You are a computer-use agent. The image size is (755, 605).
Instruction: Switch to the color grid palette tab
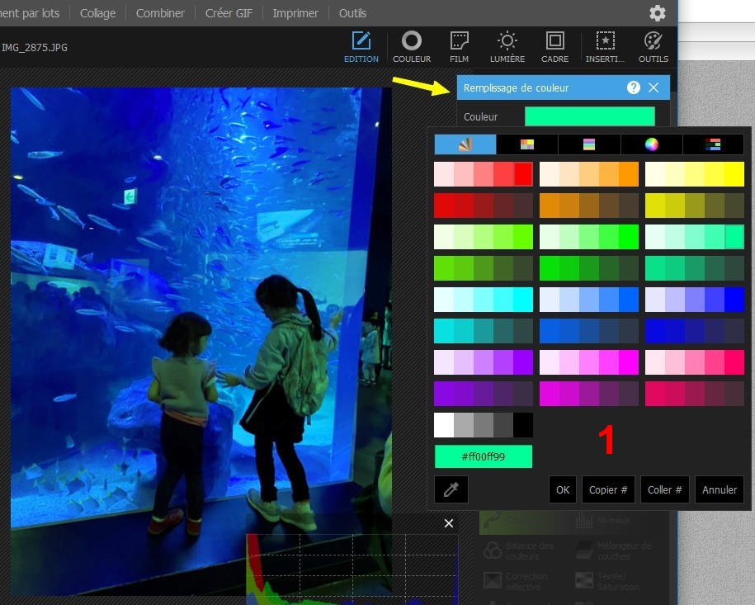527,144
